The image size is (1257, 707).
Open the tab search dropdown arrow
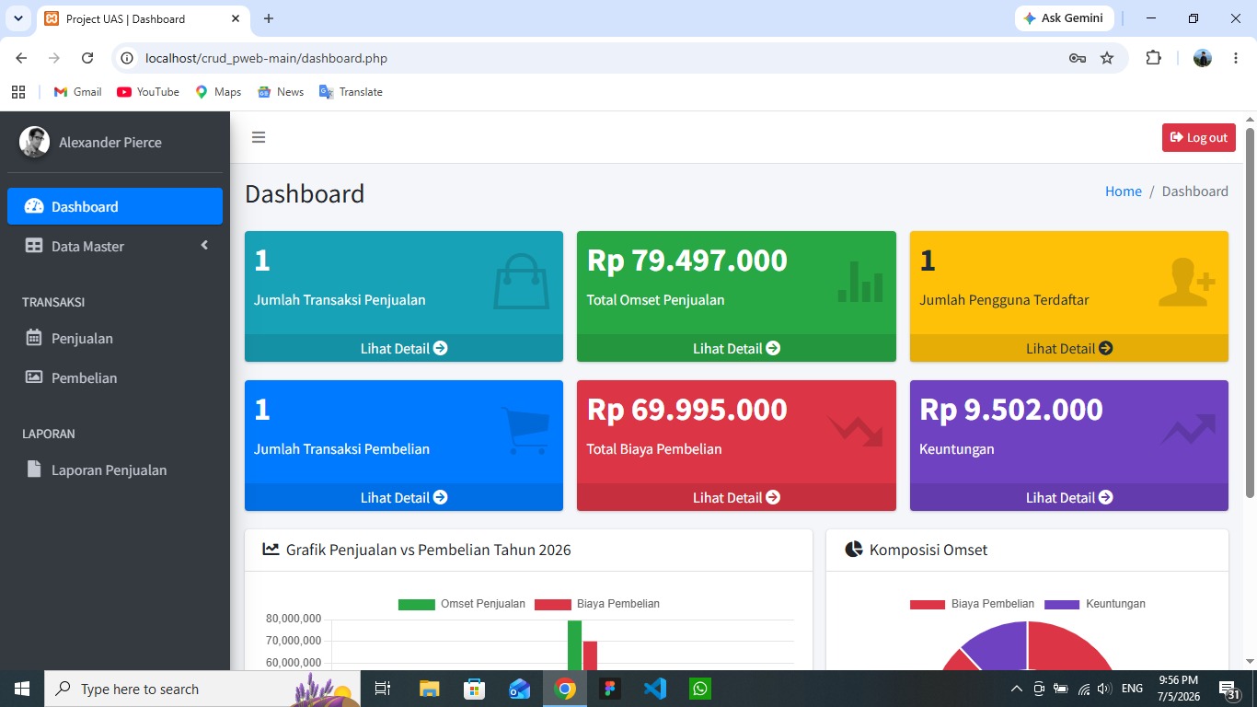click(x=17, y=18)
